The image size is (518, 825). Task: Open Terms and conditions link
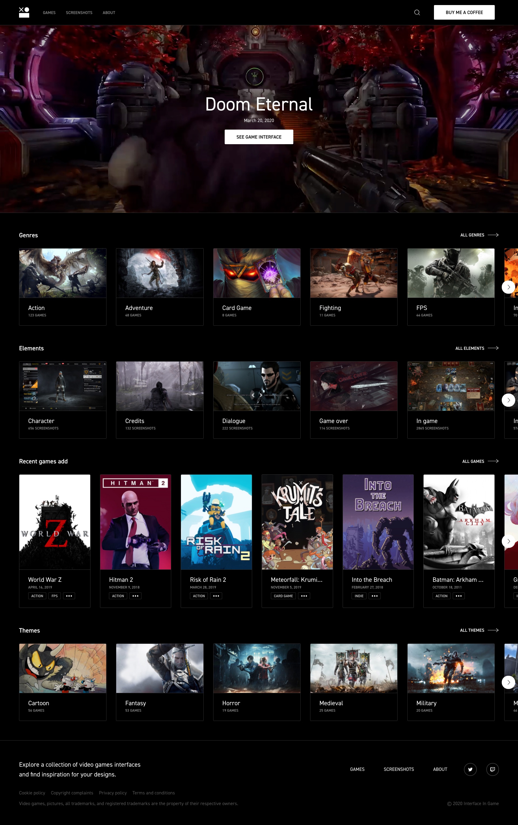click(154, 793)
